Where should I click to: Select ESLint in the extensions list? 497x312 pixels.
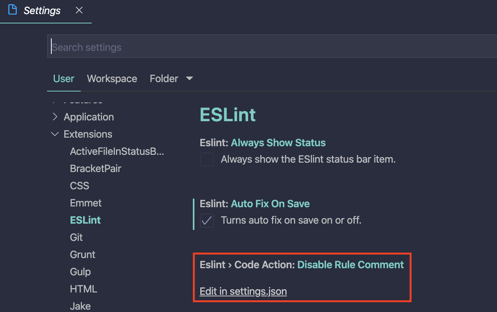[85, 220]
